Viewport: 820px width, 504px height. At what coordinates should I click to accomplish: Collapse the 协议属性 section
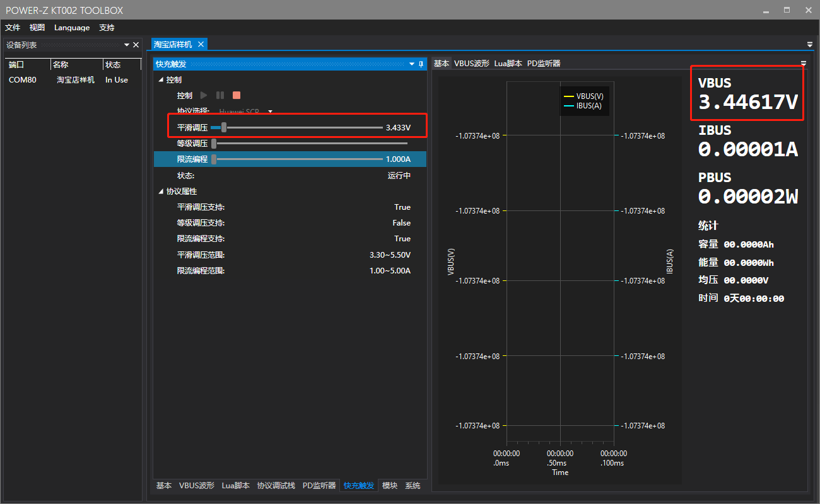coord(161,192)
